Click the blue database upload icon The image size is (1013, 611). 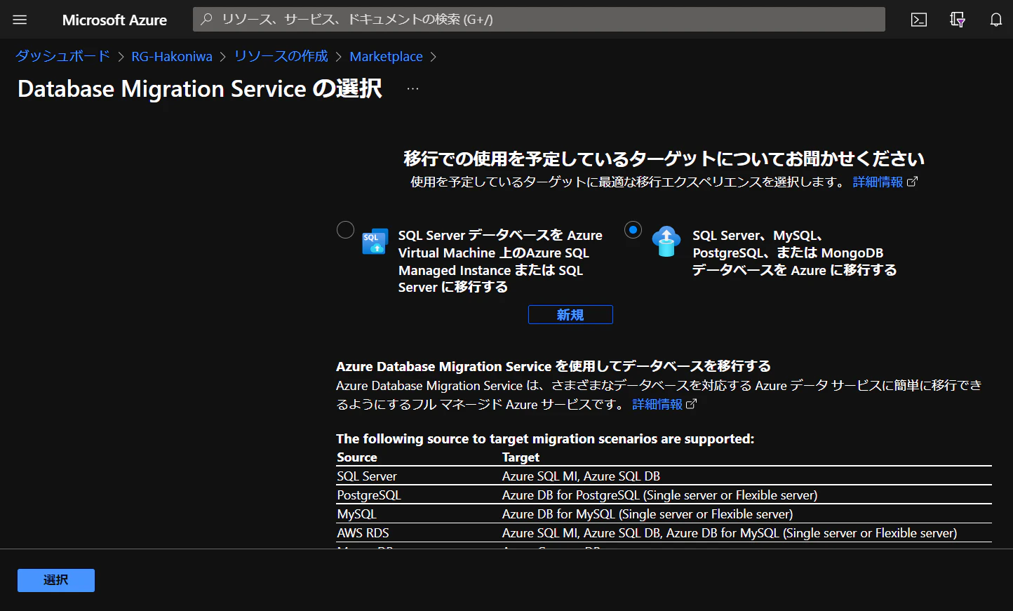click(x=666, y=241)
